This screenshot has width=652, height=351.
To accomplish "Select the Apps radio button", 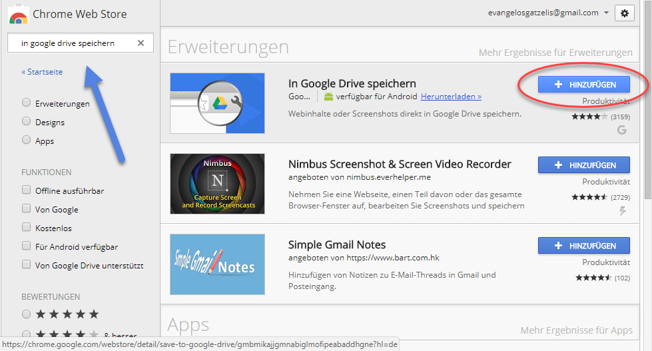I will click(x=27, y=141).
